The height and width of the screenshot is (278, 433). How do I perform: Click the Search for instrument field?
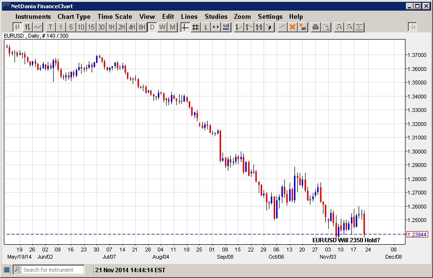click(53, 270)
